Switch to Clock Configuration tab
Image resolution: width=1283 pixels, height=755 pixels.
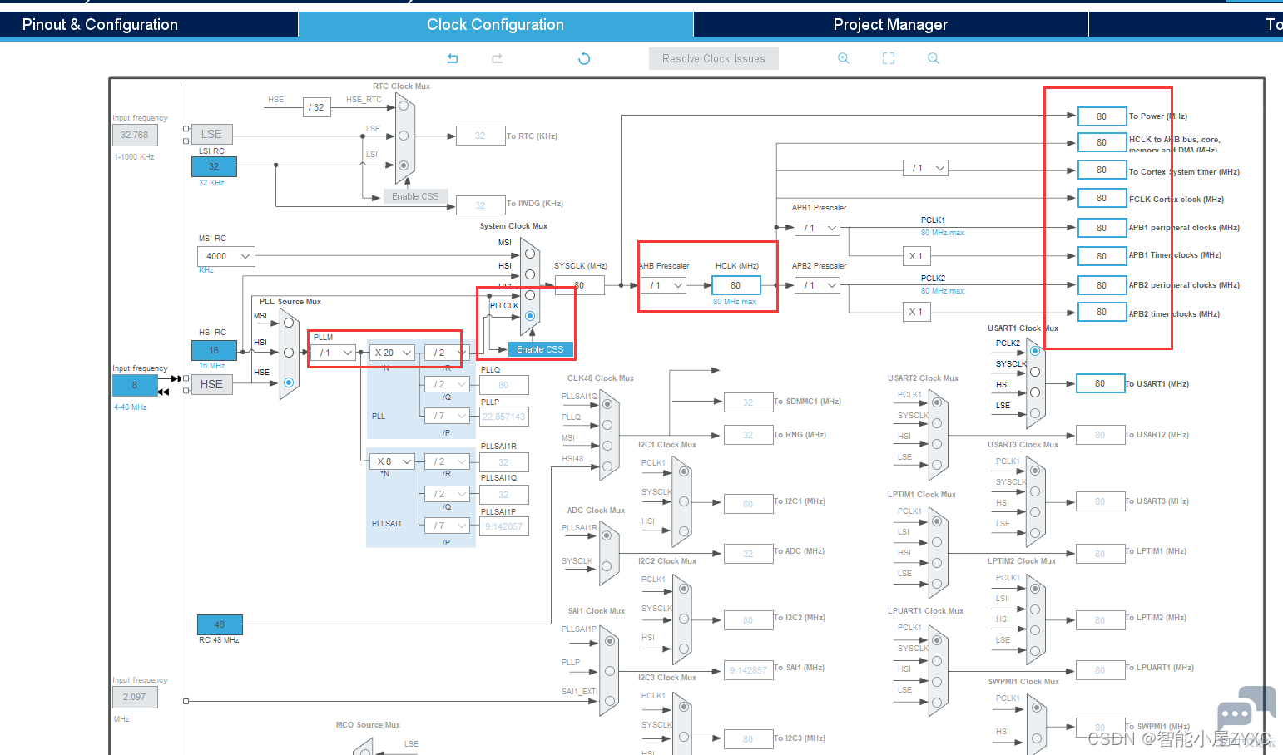pos(495,24)
